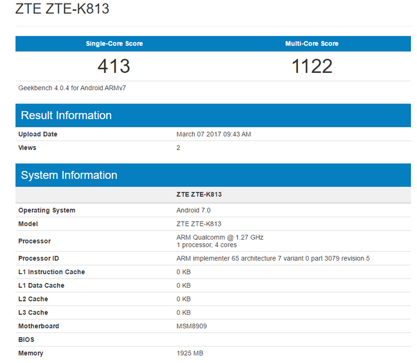The height and width of the screenshot is (363, 417).
Task: Select the L1 Data Cache 0 KB value
Action: (184, 285)
